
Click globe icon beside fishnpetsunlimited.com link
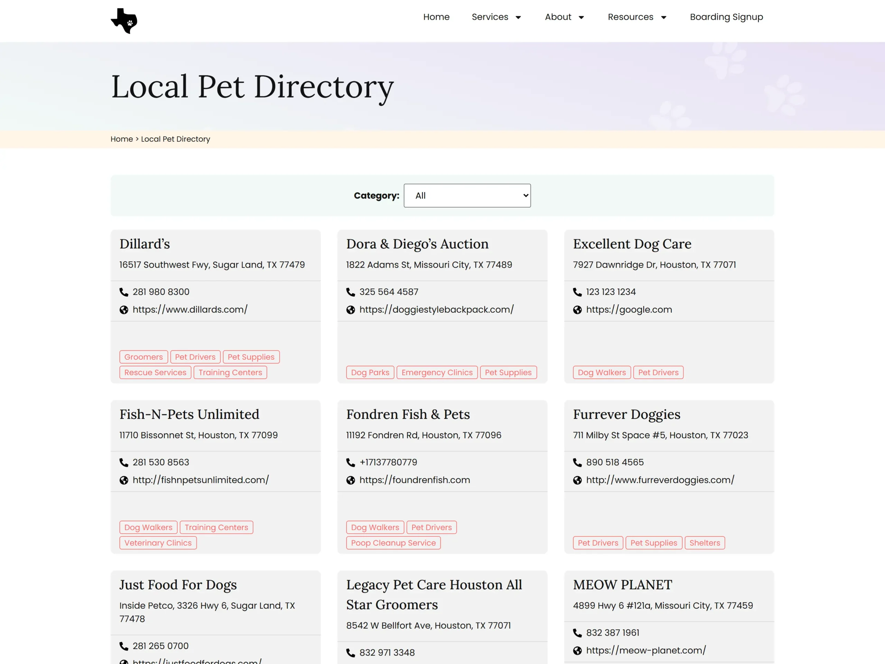pyautogui.click(x=124, y=480)
